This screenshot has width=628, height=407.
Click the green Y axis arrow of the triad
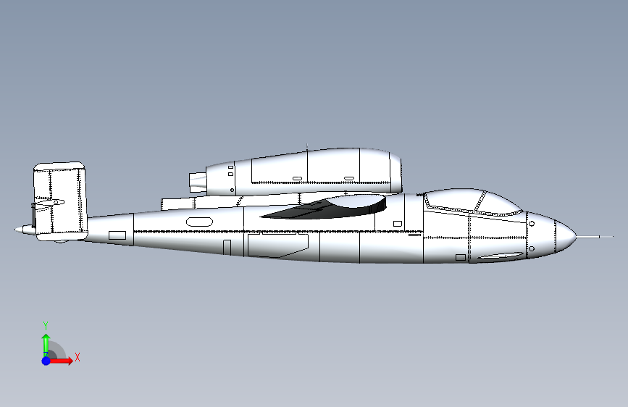46,345
